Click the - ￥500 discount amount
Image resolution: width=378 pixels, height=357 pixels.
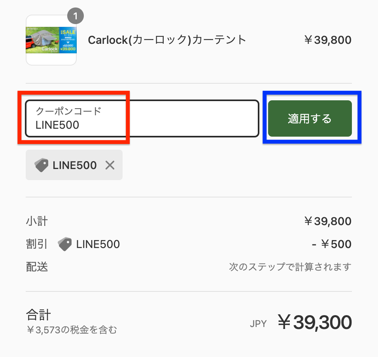coord(331,244)
